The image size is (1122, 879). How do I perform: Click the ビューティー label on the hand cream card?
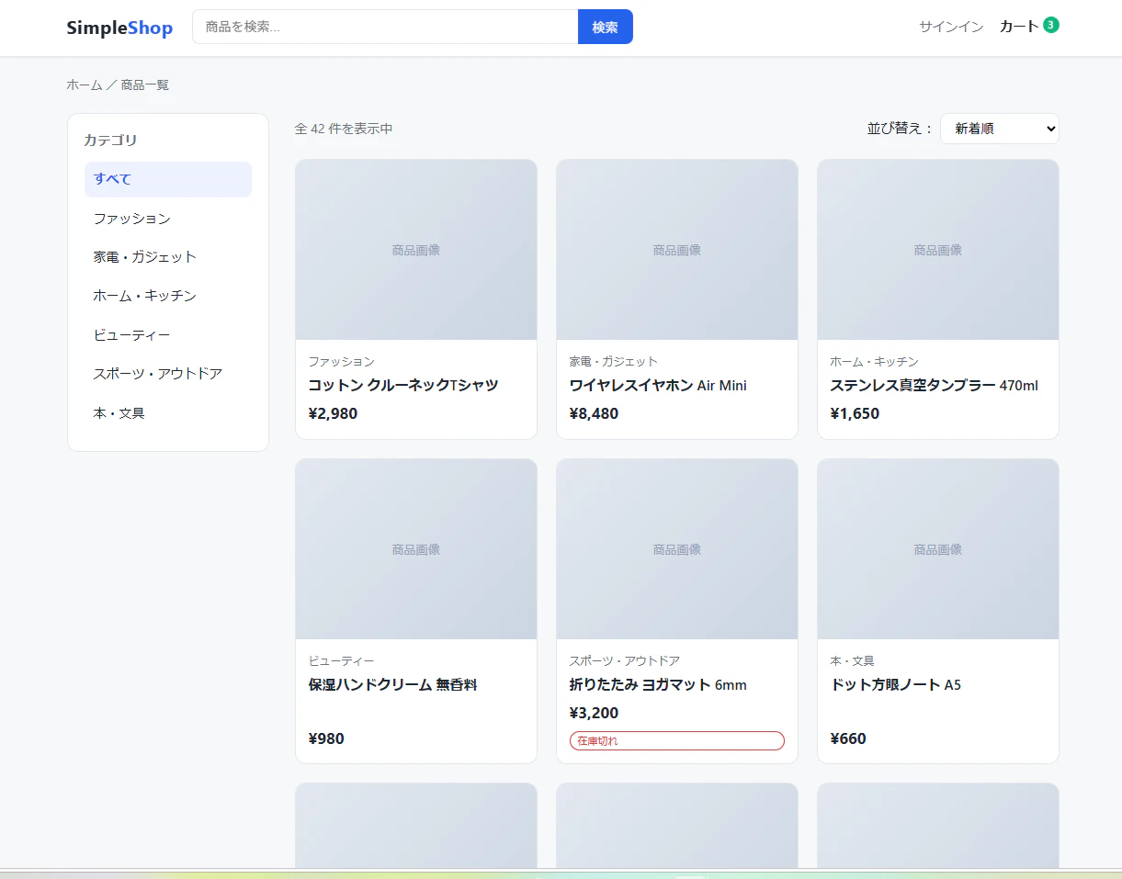pyautogui.click(x=342, y=661)
